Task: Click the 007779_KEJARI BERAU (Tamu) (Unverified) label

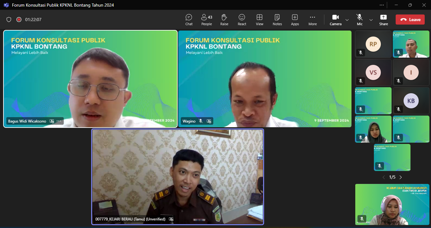Action: pos(130,219)
